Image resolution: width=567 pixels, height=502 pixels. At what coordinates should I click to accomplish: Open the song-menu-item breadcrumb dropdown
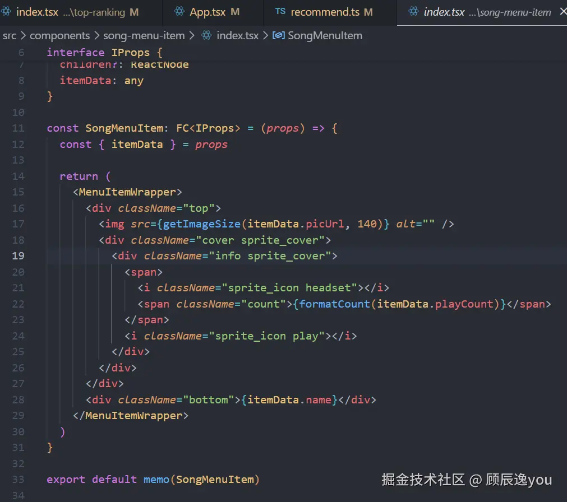click(x=144, y=36)
